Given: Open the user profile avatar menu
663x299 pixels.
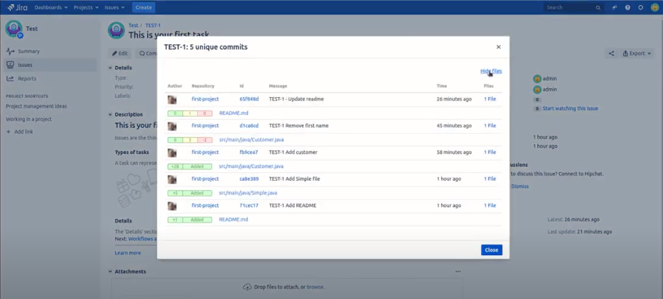Looking at the screenshot, I should click(654, 7).
